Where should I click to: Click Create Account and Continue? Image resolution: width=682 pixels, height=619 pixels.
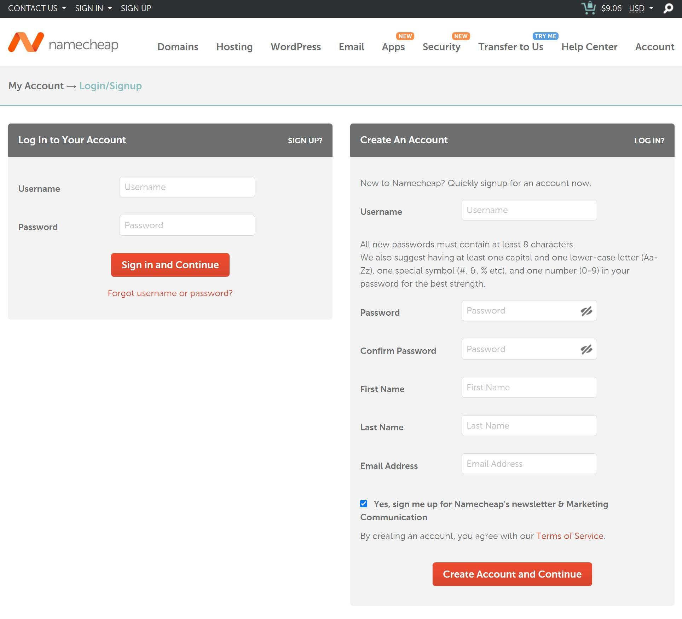pos(512,574)
